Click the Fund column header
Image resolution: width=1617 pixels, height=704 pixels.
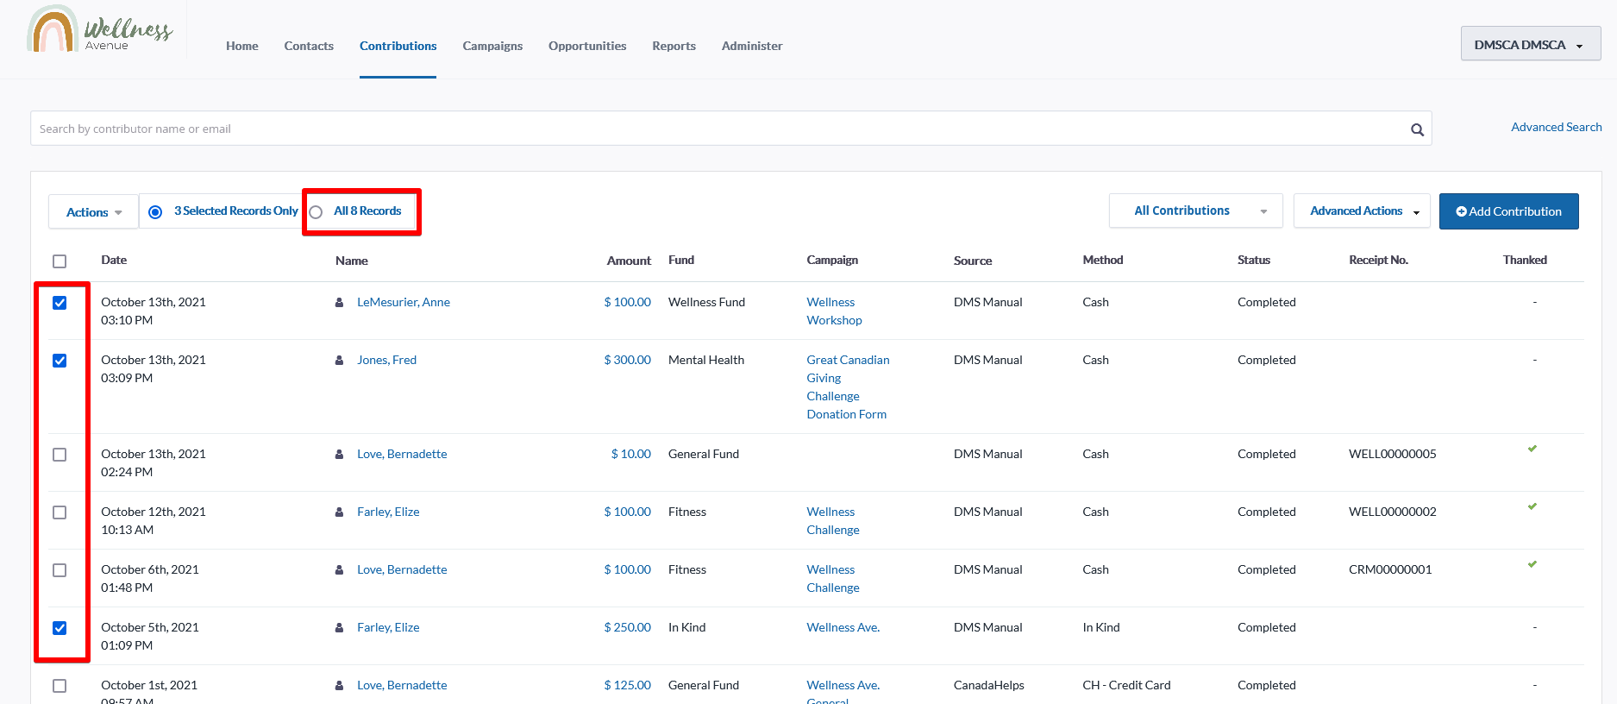[681, 260]
